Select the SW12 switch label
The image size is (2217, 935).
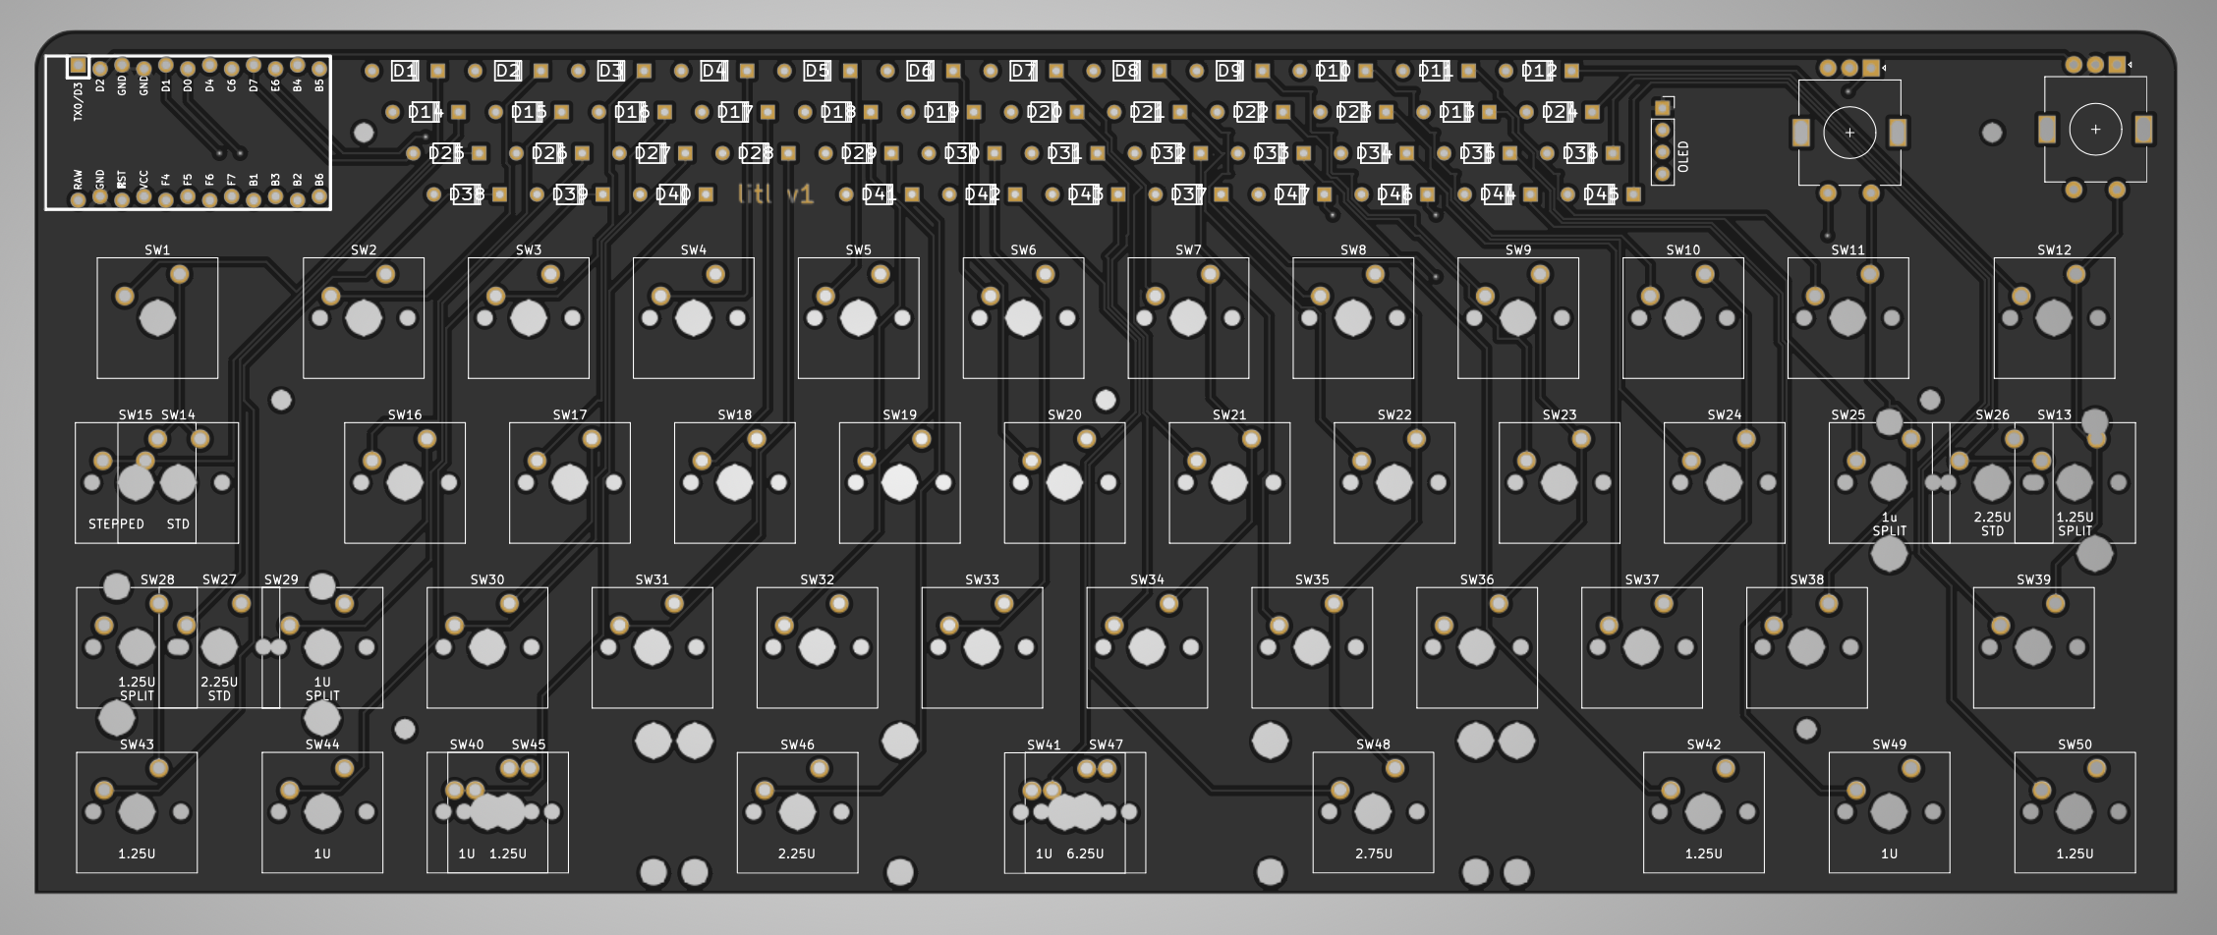coord(2054,249)
